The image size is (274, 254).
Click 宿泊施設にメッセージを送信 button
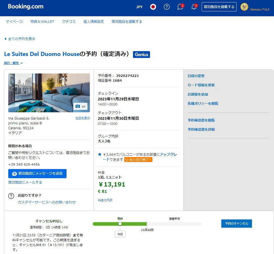coord(37,173)
